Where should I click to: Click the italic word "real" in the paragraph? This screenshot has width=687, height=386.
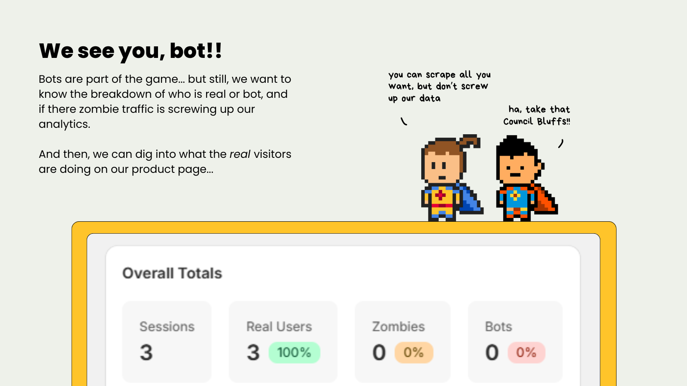[240, 154]
